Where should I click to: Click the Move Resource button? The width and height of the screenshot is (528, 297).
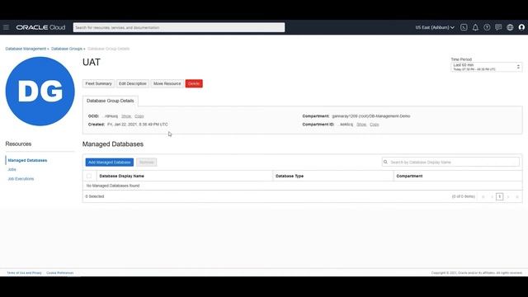167,83
